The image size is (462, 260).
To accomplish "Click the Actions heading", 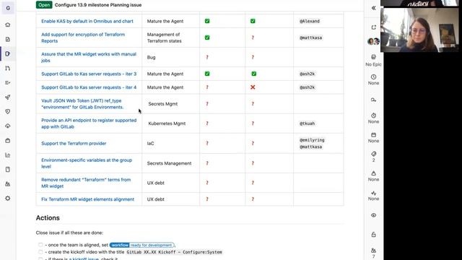I will [x=48, y=218].
